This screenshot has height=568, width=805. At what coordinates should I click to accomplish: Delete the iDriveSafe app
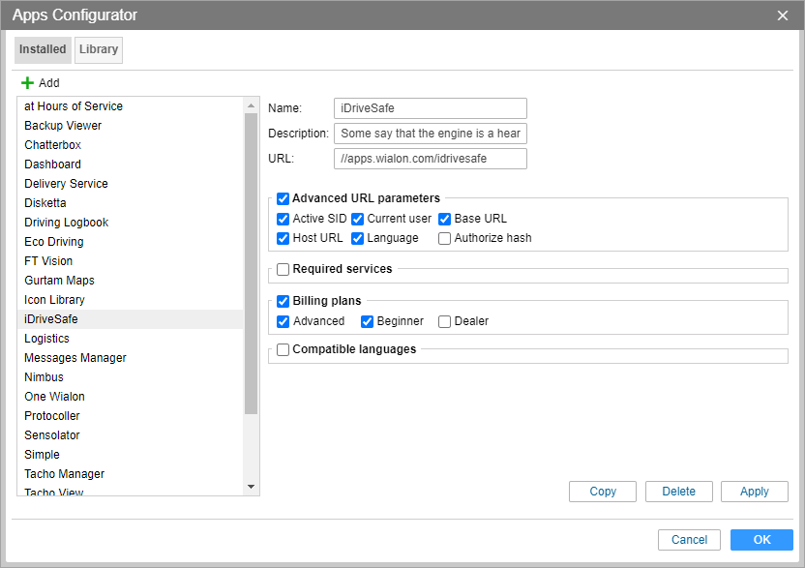(678, 492)
